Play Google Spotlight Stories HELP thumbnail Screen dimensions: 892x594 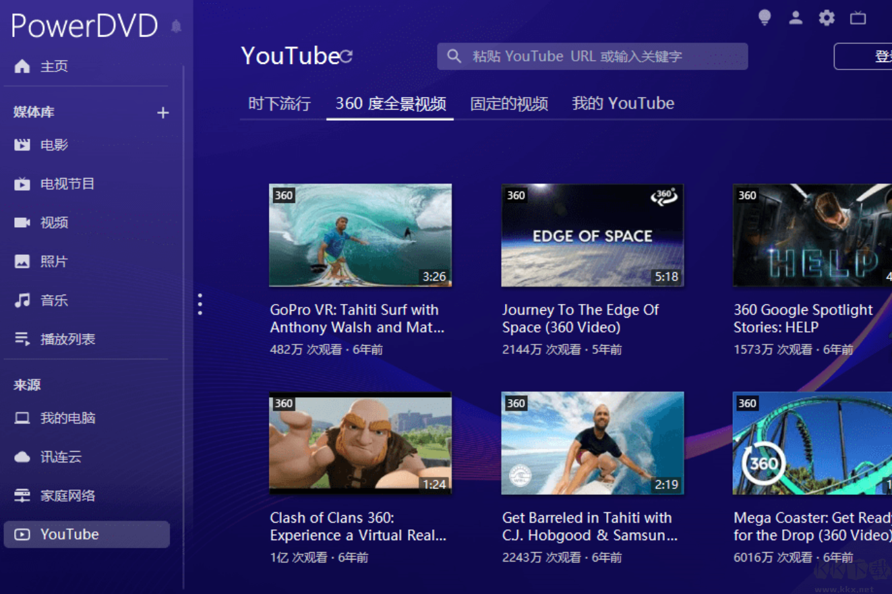812,235
